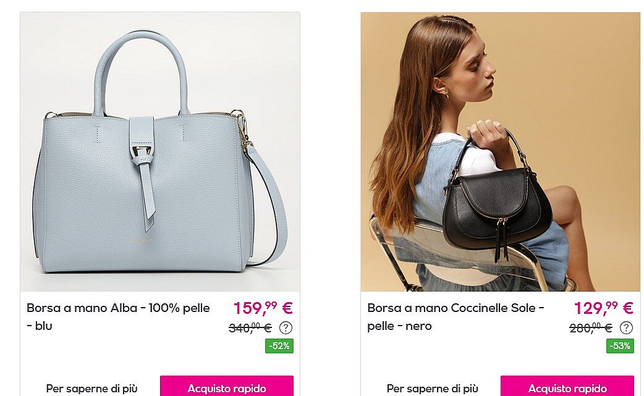Click the 159,99 € sale price
Screen dimensions: 644x396
(263, 308)
